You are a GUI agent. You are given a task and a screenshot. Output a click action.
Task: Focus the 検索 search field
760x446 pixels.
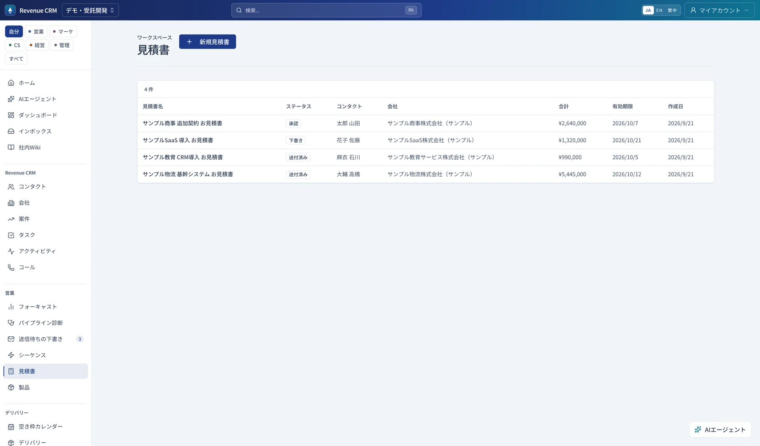[x=326, y=10]
